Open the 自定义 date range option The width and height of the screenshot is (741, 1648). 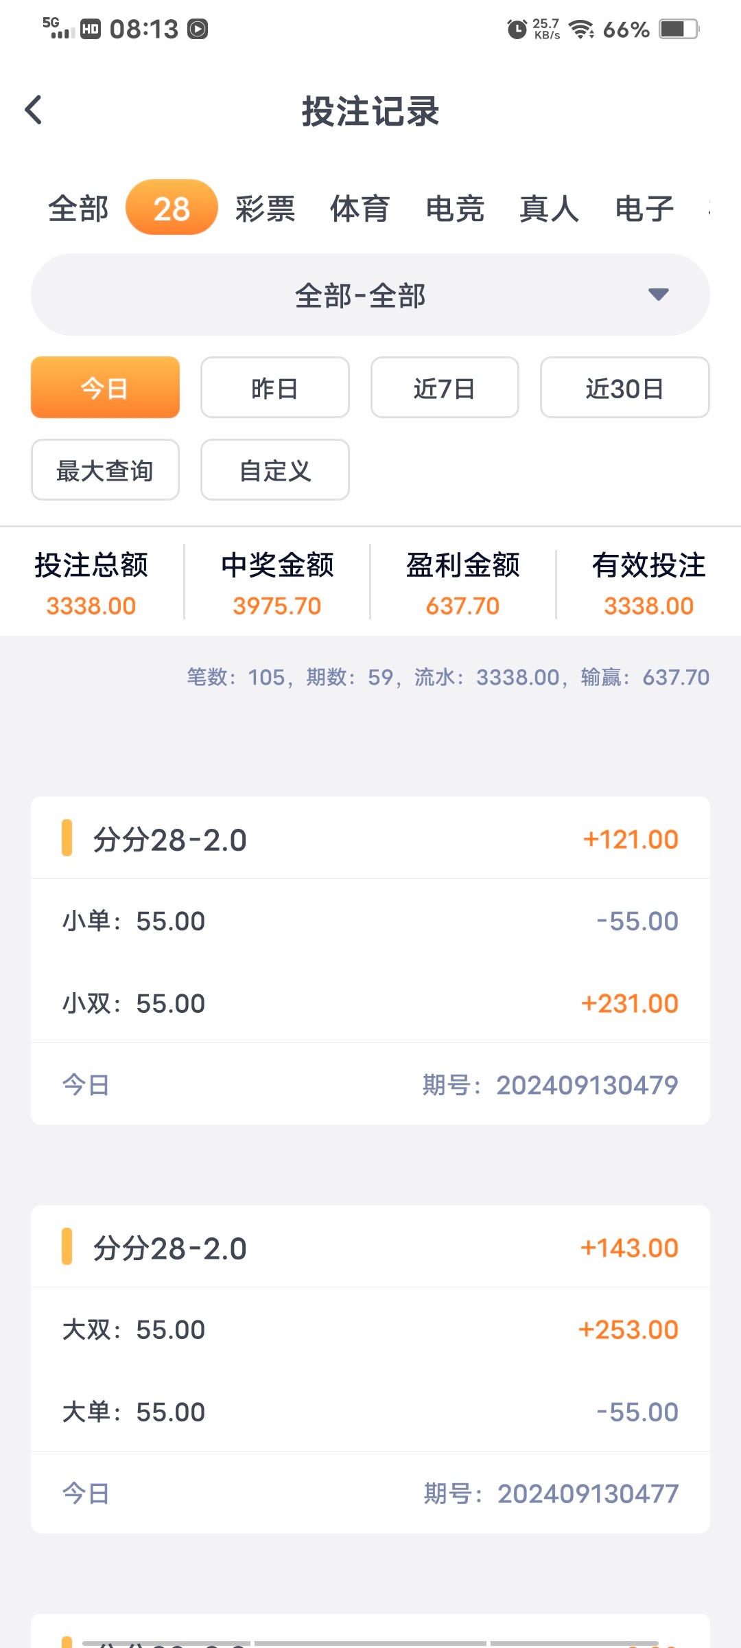point(274,470)
